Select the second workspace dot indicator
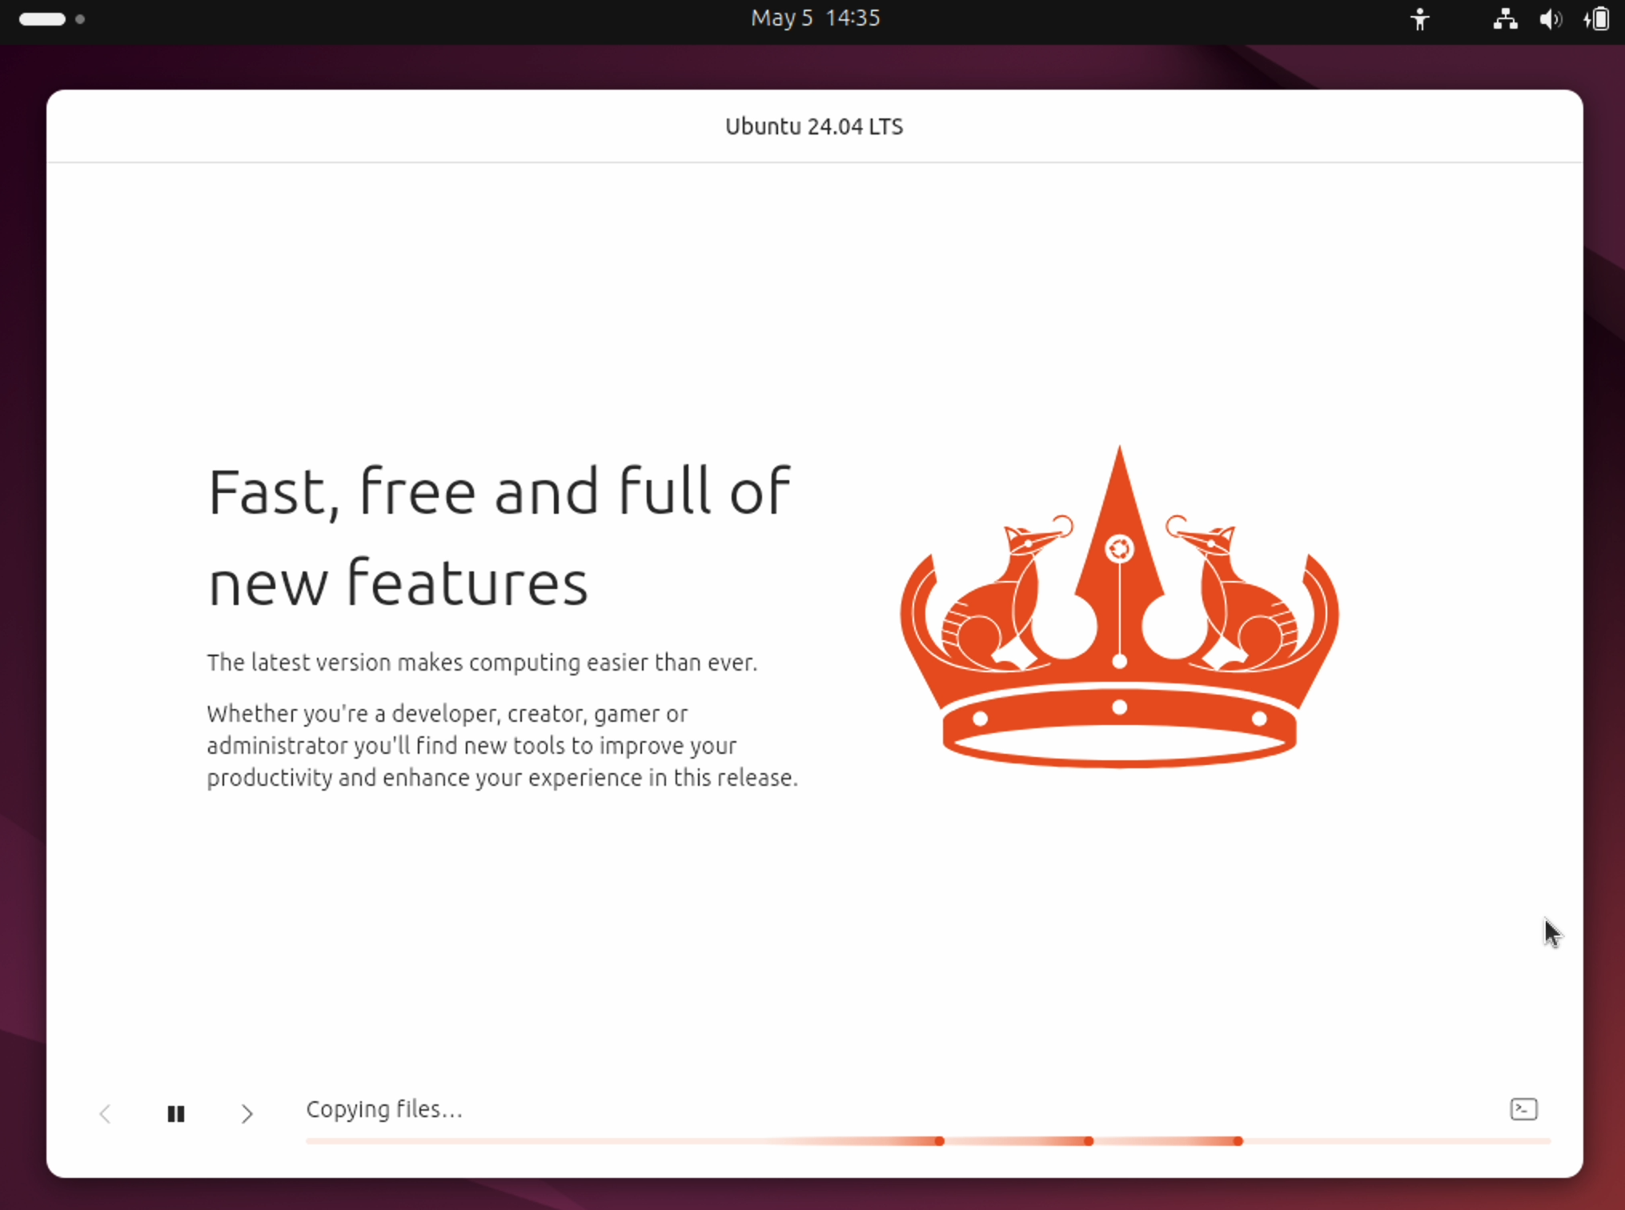The image size is (1625, 1210). 80,19
